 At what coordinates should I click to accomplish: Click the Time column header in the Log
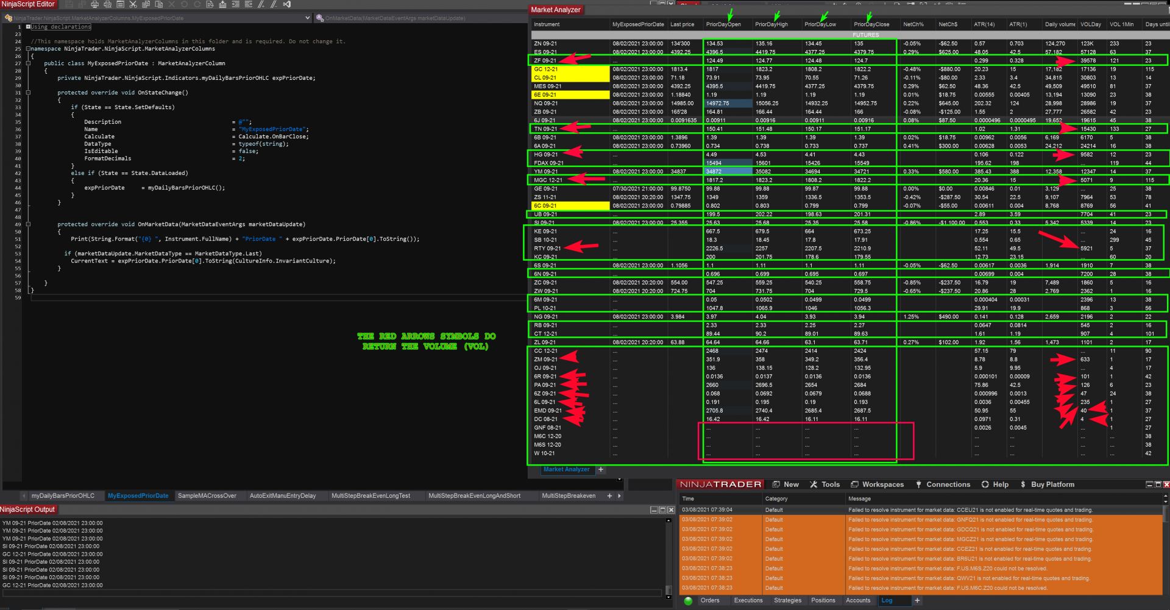tap(721, 498)
